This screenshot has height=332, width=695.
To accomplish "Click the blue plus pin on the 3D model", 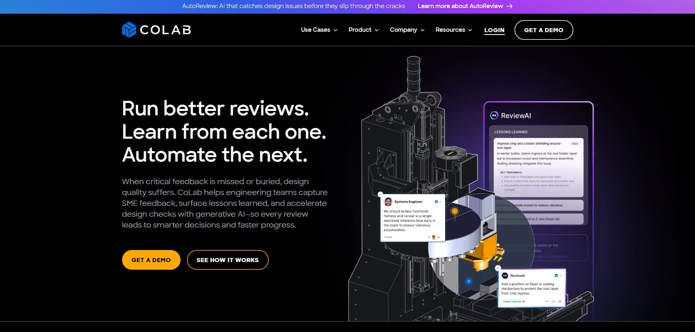I will click(469, 281).
